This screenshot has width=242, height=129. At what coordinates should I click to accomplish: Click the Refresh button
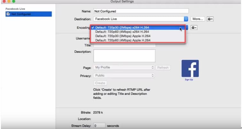click(163, 68)
